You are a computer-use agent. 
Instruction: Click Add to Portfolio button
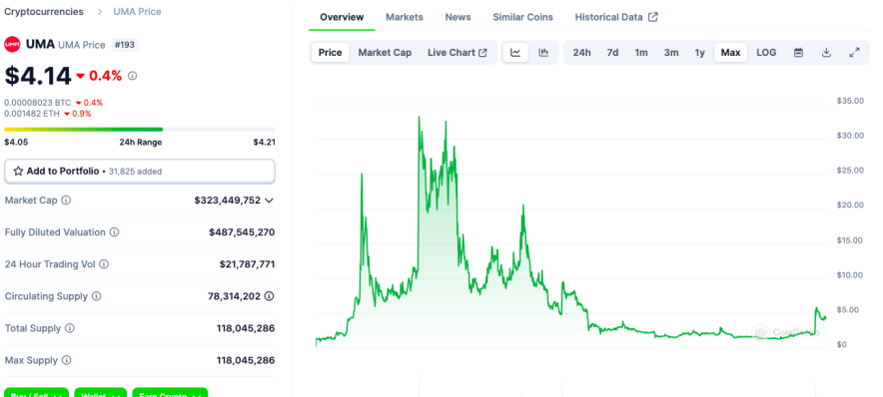[140, 171]
